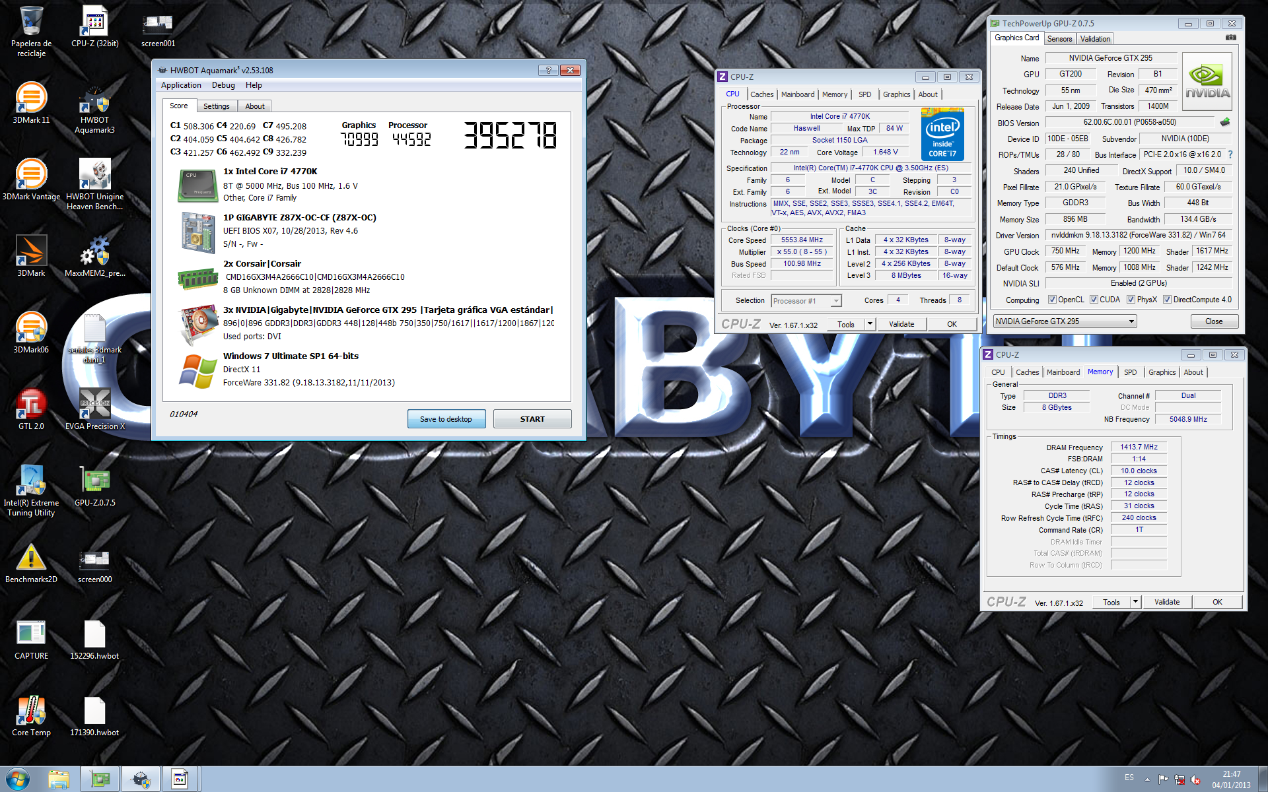Switch to the Sensors tab in GPU-Z

(1060, 39)
